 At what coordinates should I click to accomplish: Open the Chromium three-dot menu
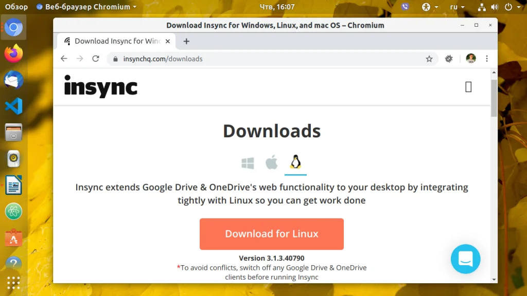[487, 59]
